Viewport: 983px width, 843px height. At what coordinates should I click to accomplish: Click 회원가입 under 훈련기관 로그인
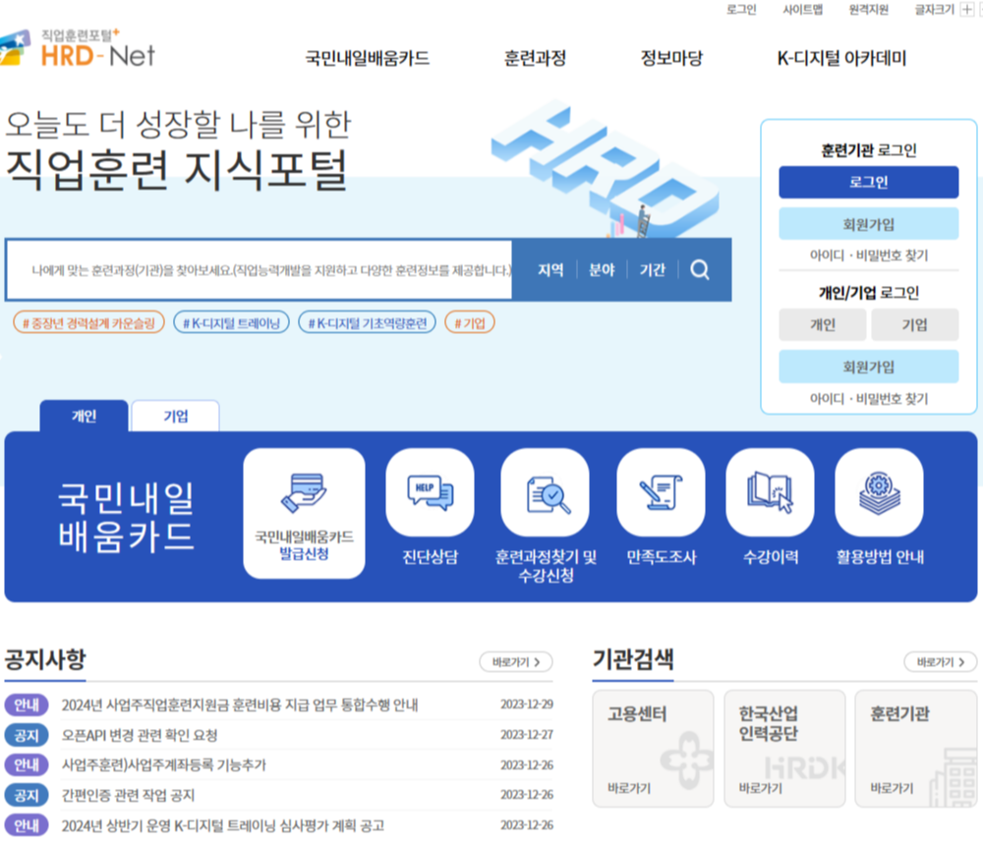click(868, 224)
